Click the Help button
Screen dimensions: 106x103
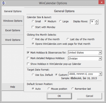coord(13,87)
